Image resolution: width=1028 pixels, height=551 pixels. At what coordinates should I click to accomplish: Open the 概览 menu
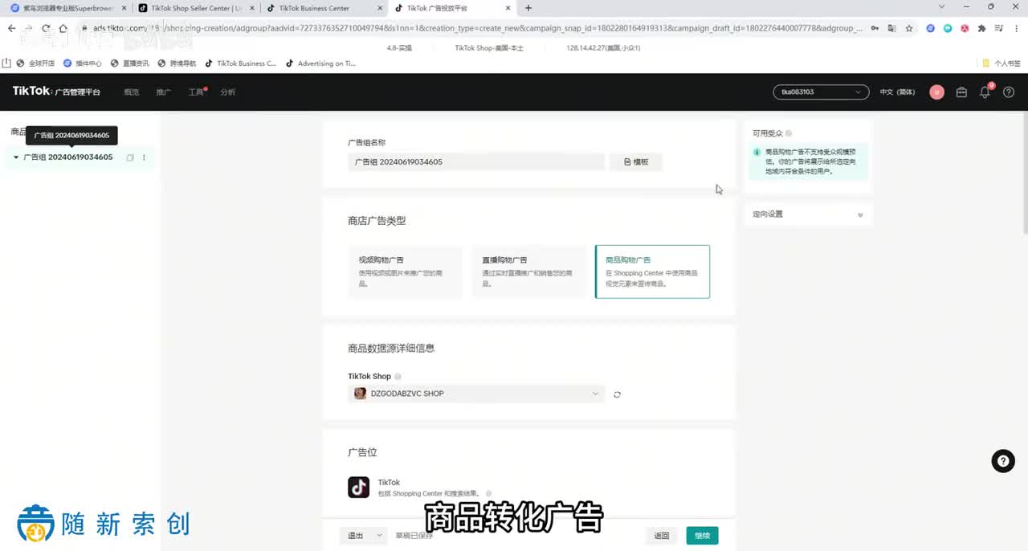point(131,92)
